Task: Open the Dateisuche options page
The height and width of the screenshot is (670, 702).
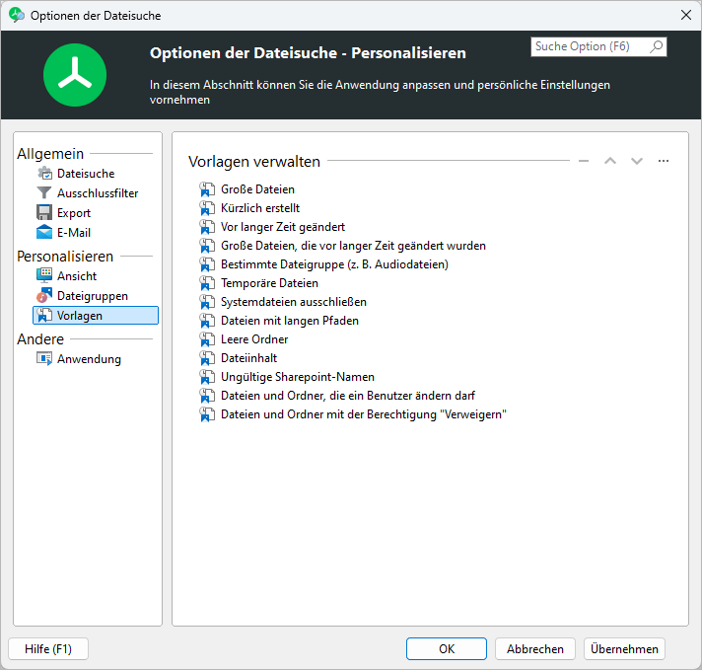Action: (x=86, y=174)
